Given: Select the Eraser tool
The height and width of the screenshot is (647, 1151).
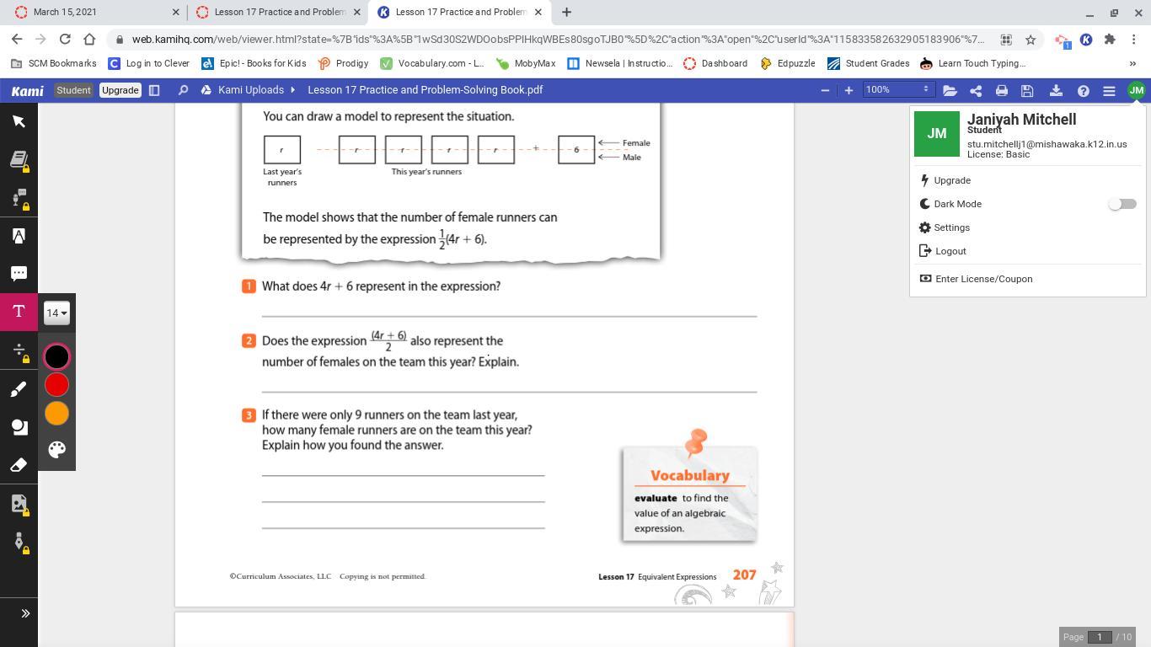Looking at the screenshot, I should [x=19, y=465].
